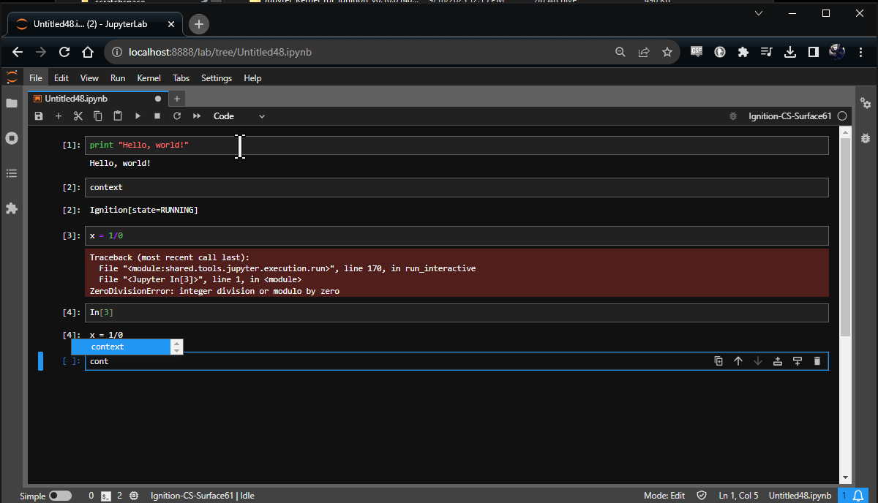
Task: Click the kernel count globe icon in status bar
Action: click(134, 496)
